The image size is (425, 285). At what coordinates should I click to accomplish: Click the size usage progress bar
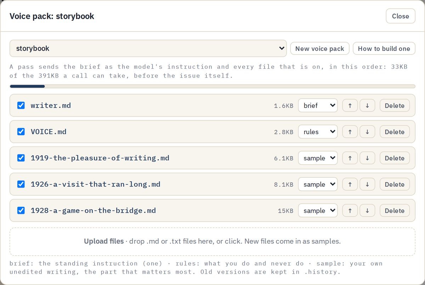coord(212,86)
